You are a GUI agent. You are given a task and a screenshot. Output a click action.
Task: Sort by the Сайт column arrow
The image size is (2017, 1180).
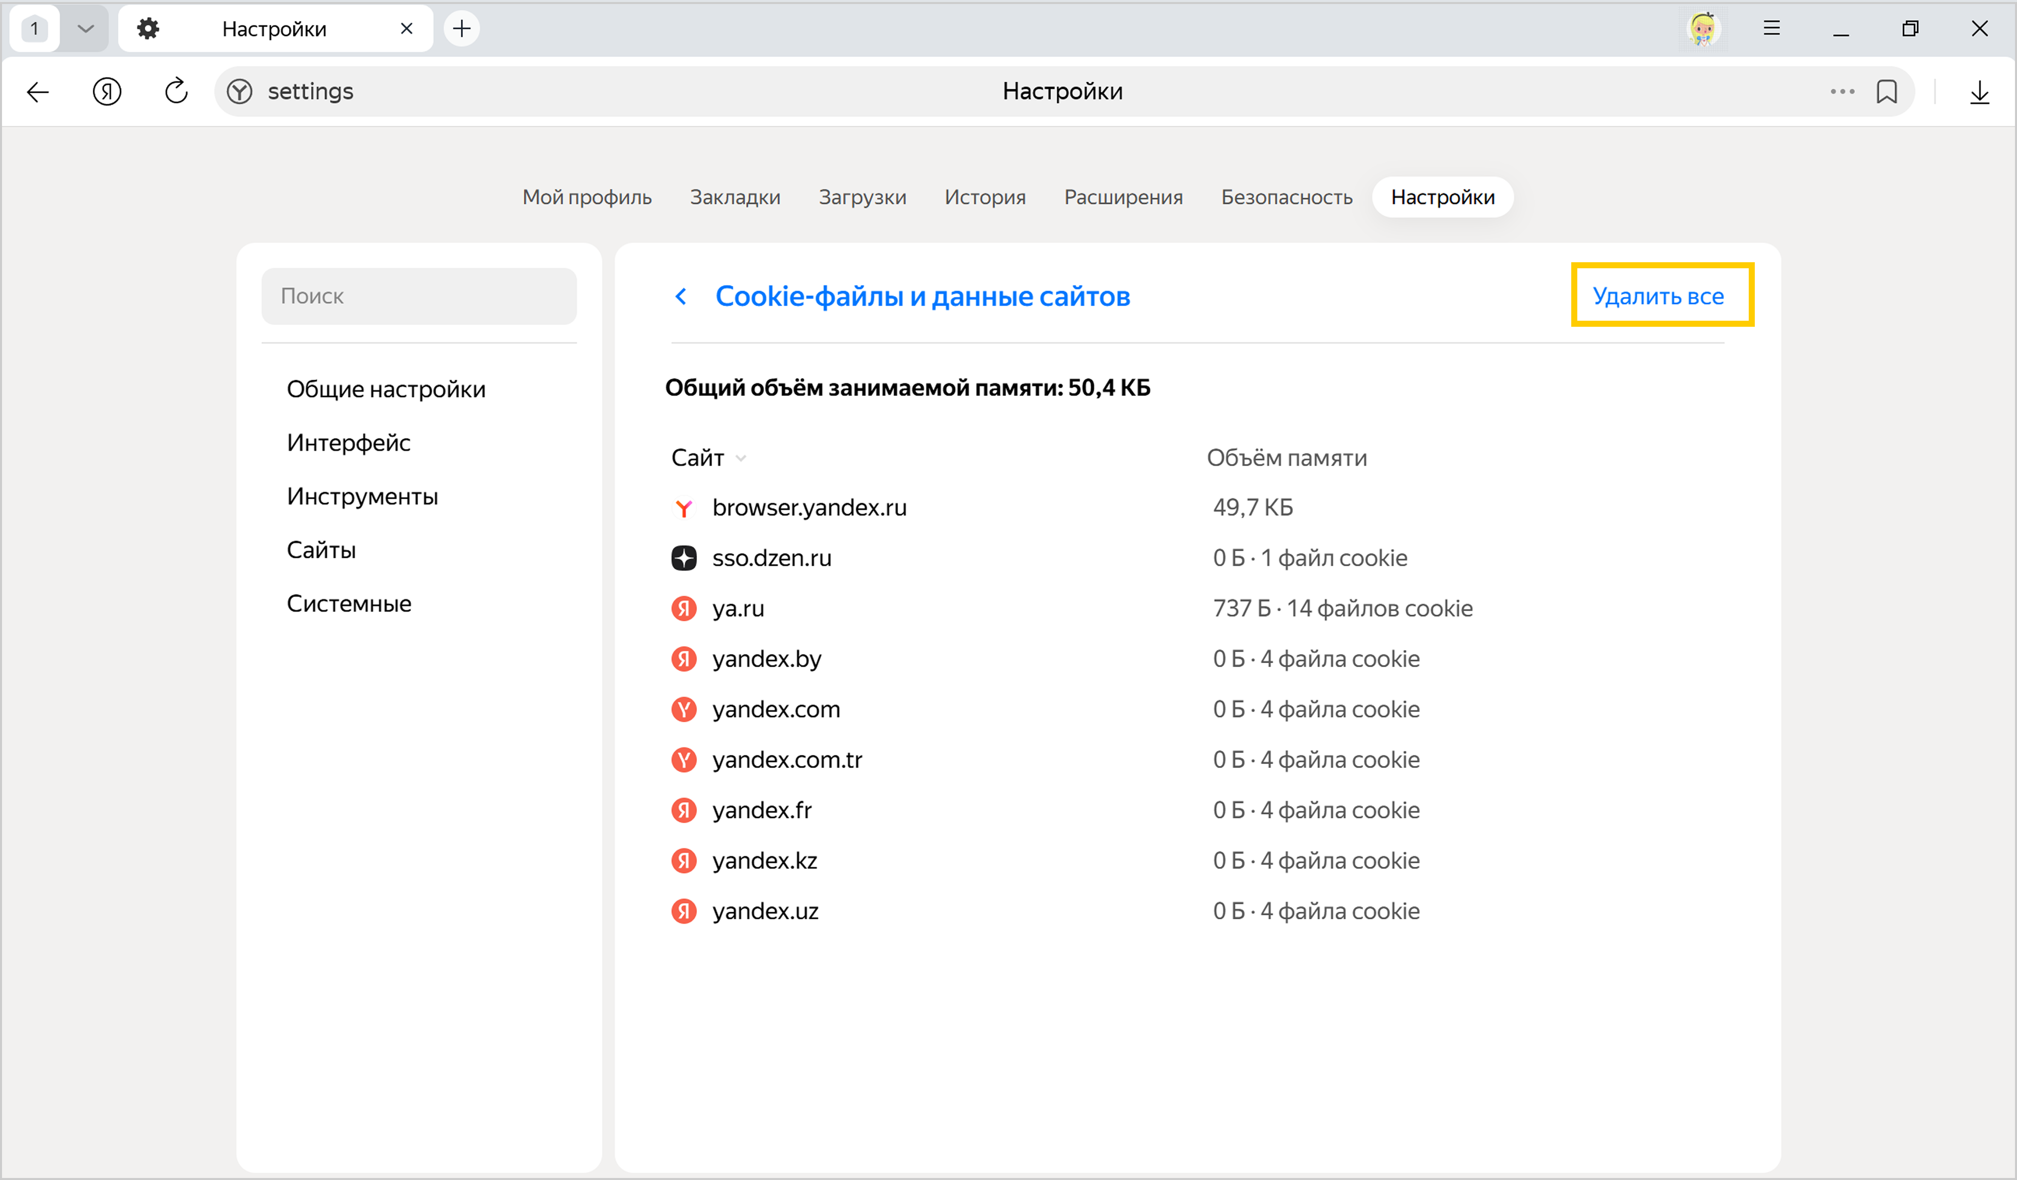[x=740, y=459]
